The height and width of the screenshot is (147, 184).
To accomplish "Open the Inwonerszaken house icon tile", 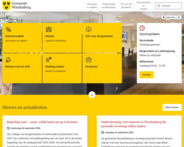I will (x=9, y=29).
